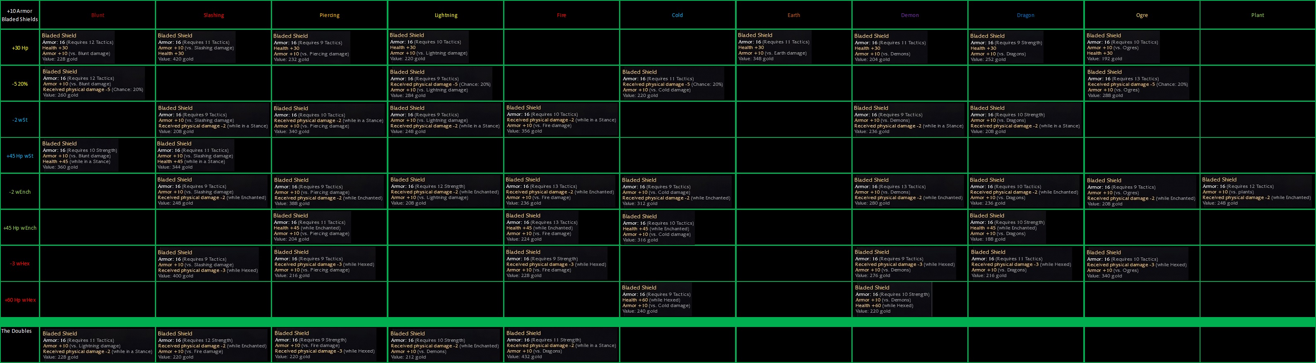Viewport: 1316px width, 363px height.
Task: Click the Earth damage Bladed Shield card
Action: pyautogui.click(x=774, y=47)
